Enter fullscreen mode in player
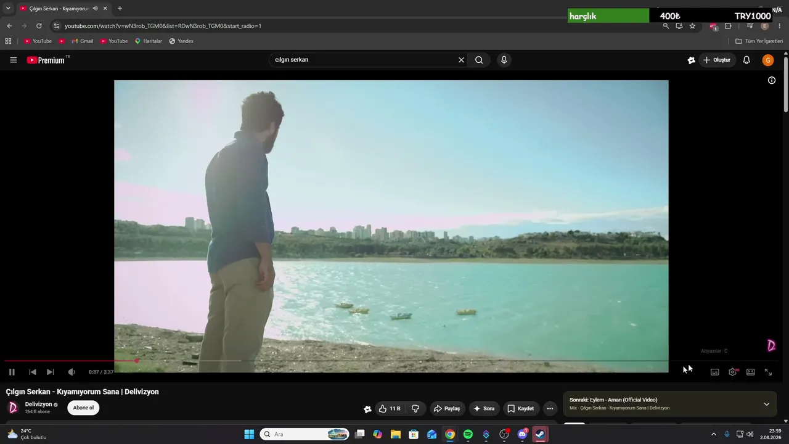The height and width of the screenshot is (444, 789). point(768,372)
